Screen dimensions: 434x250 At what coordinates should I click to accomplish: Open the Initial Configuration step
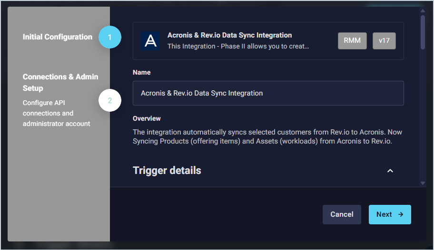(x=58, y=37)
